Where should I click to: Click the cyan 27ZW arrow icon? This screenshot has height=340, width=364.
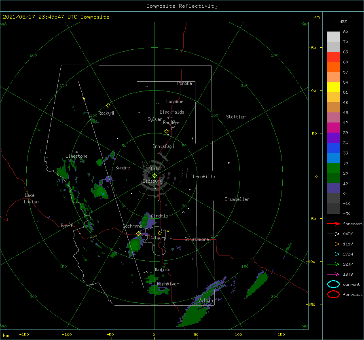click(x=333, y=254)
